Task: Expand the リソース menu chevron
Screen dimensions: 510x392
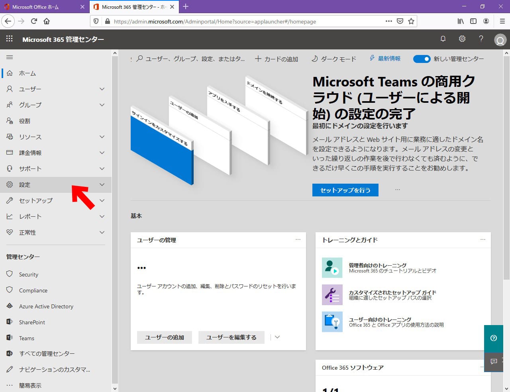Action: click(102, 137)
